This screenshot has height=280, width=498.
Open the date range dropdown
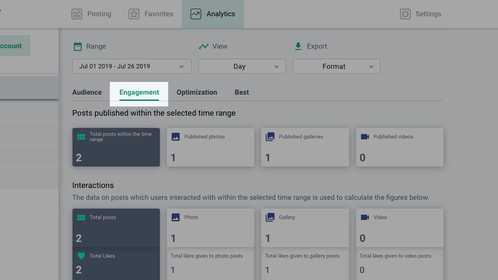[x=132, y=66]
